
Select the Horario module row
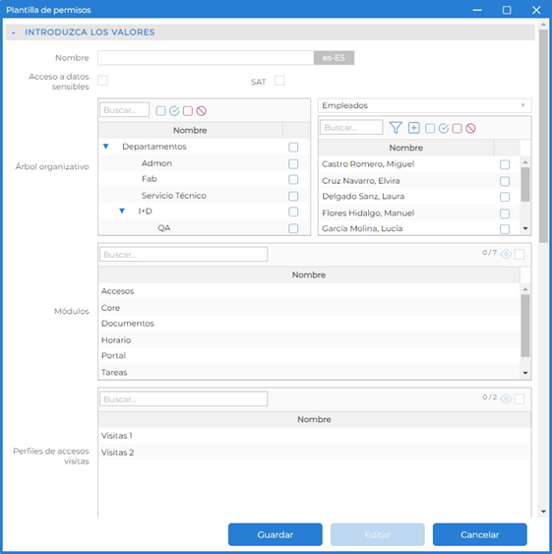coord(309,339)
